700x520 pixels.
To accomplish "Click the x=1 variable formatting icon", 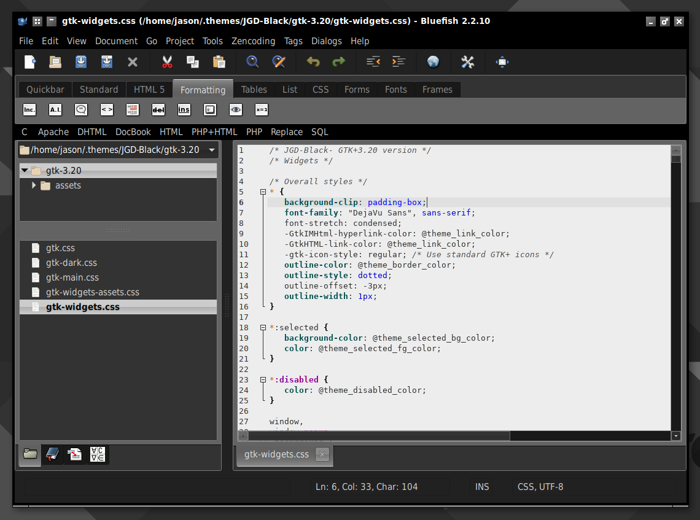I will (x=262, y=109).
